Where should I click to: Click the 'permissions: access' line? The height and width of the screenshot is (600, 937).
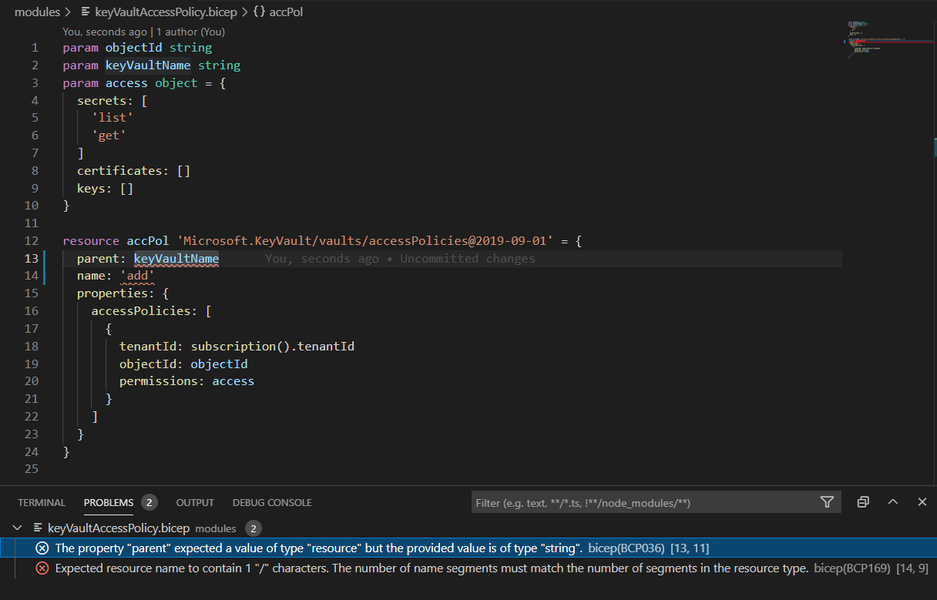[186, 381]
